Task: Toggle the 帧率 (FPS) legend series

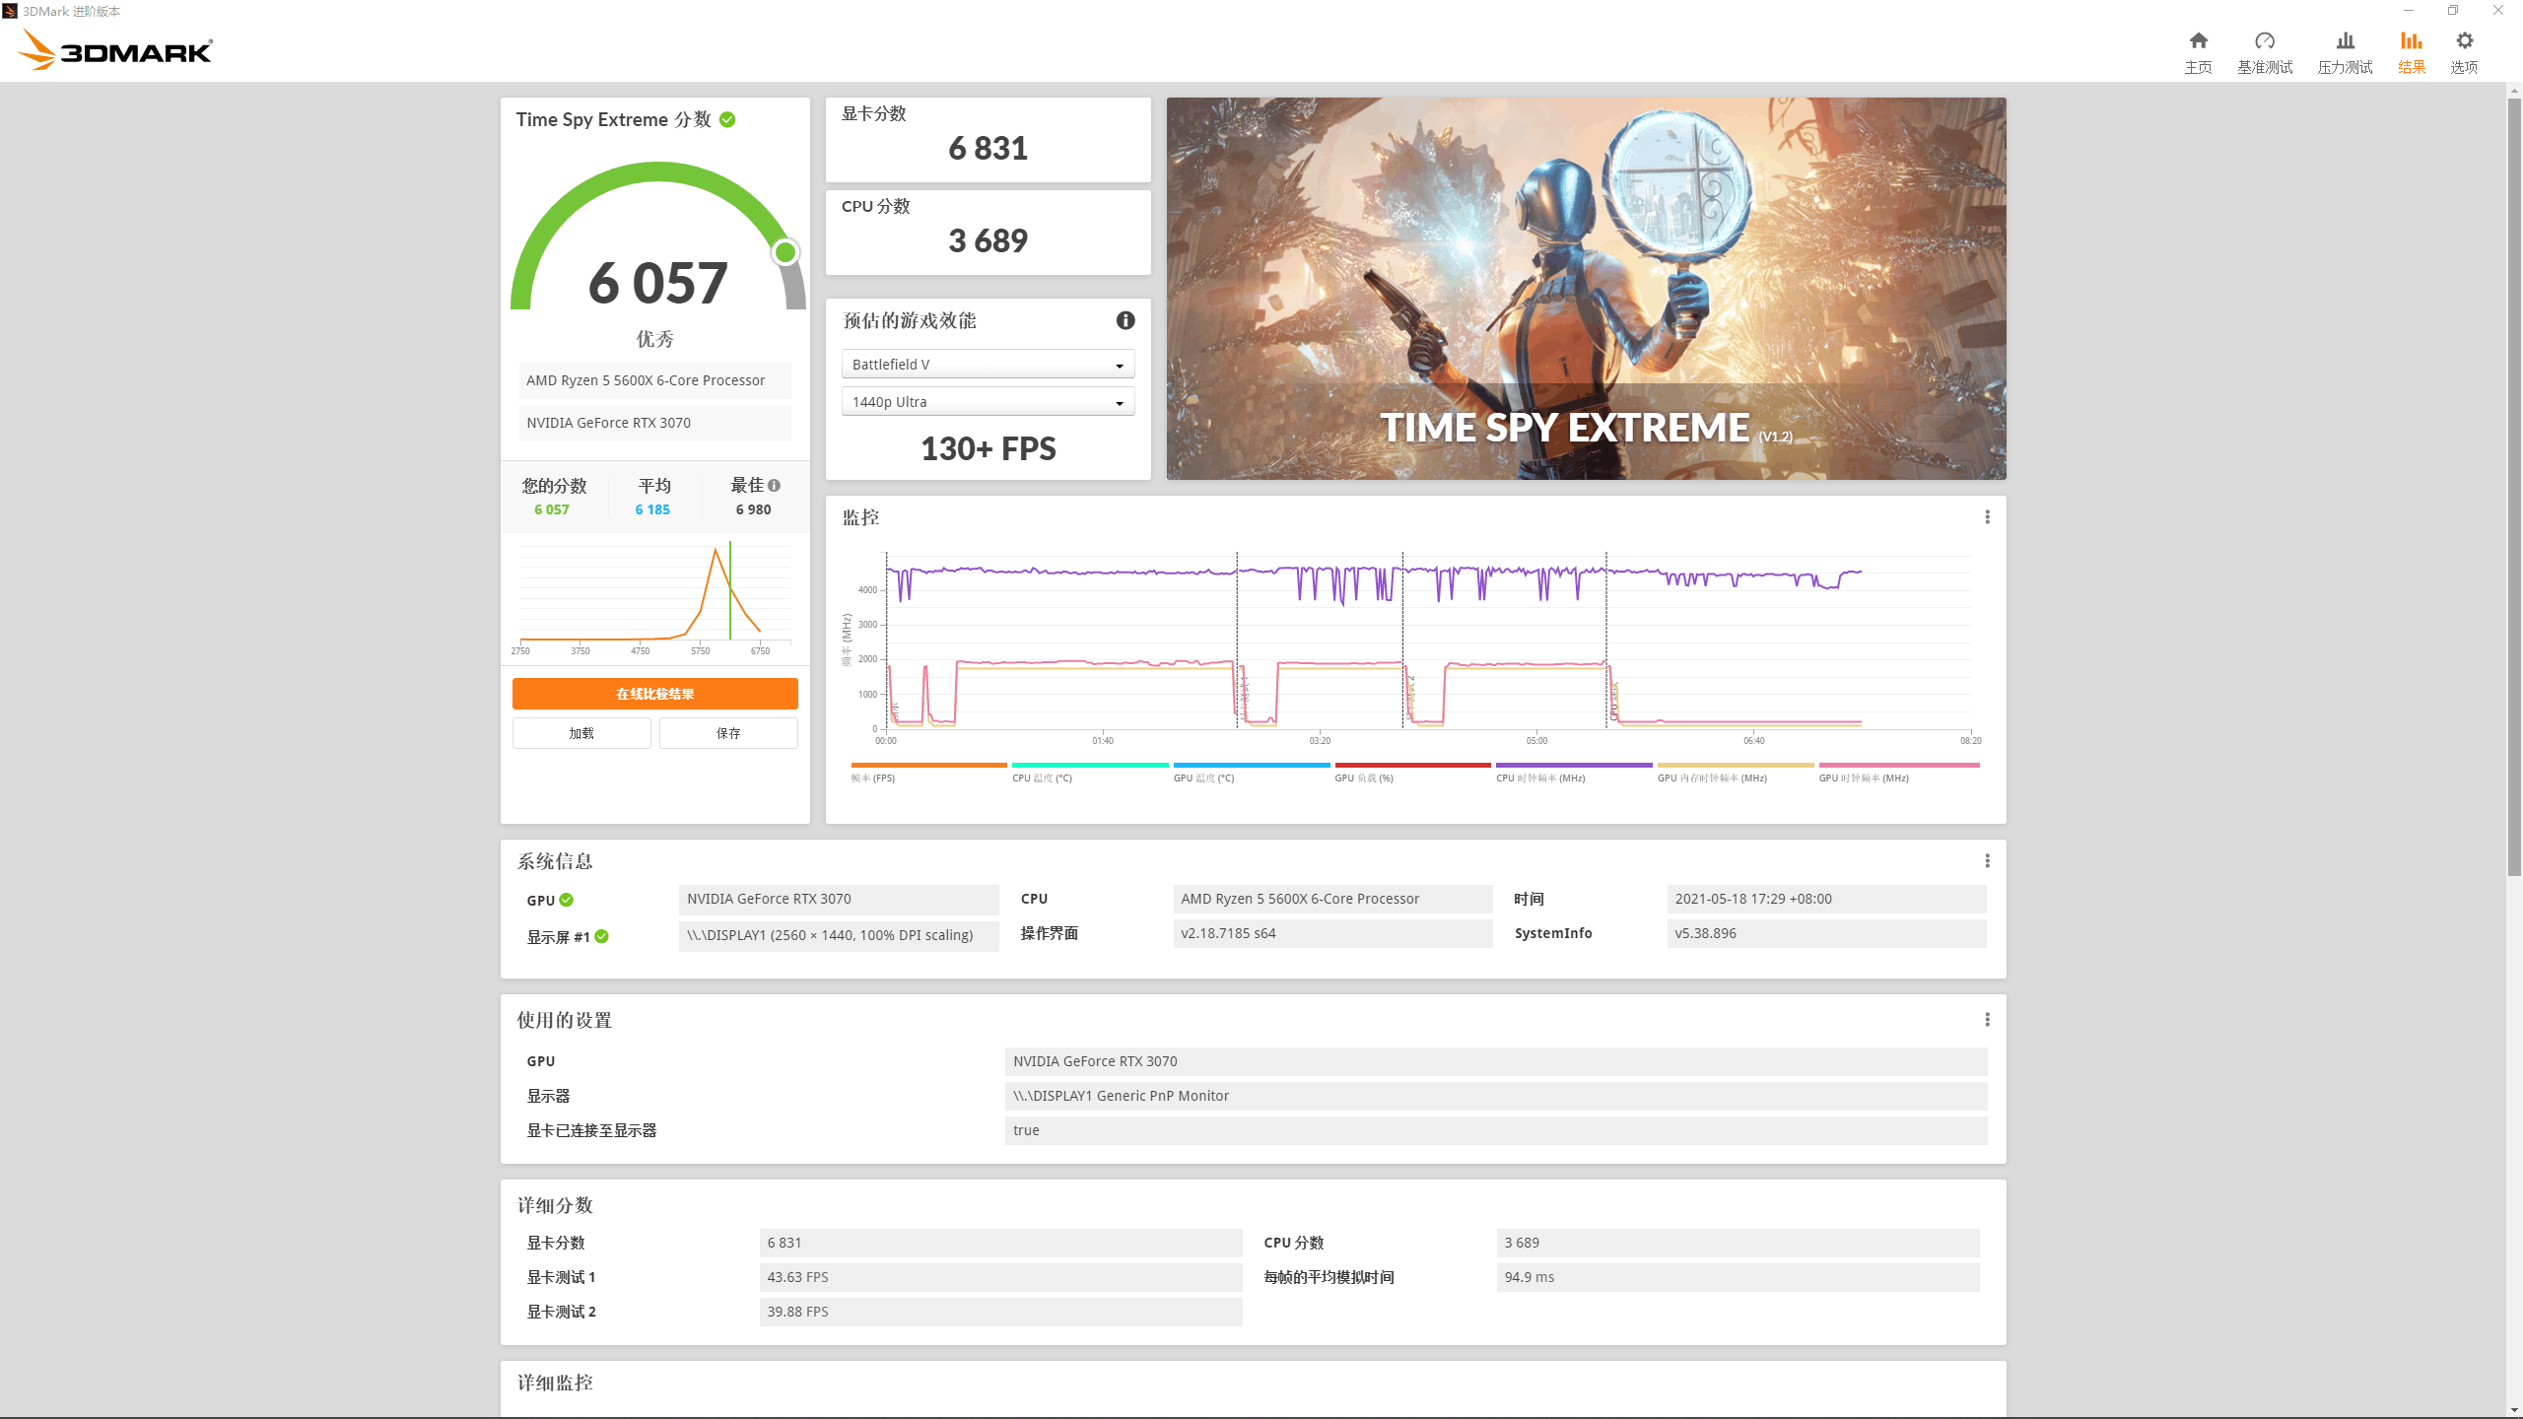Action: coord(928,773)
